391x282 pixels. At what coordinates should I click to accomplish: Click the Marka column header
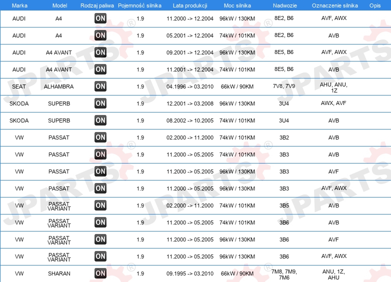(19, 5)
